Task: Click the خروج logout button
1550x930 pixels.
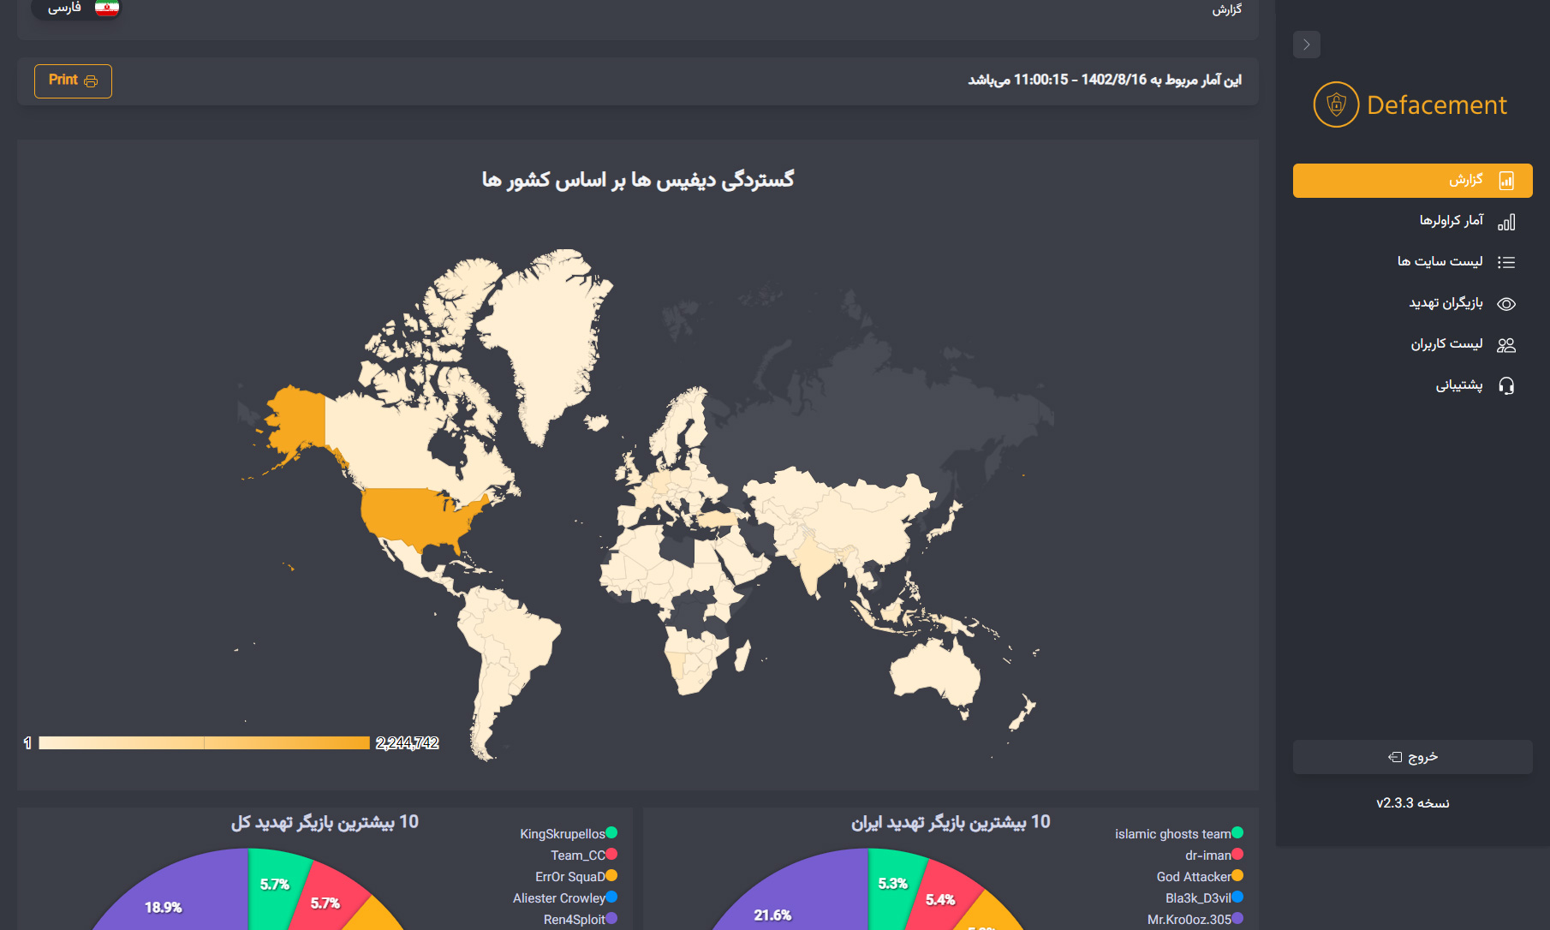Action: click(x=1413, y=757)
